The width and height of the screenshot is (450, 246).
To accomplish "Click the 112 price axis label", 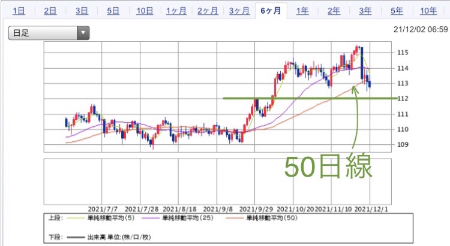I will (x=403, y=99).
